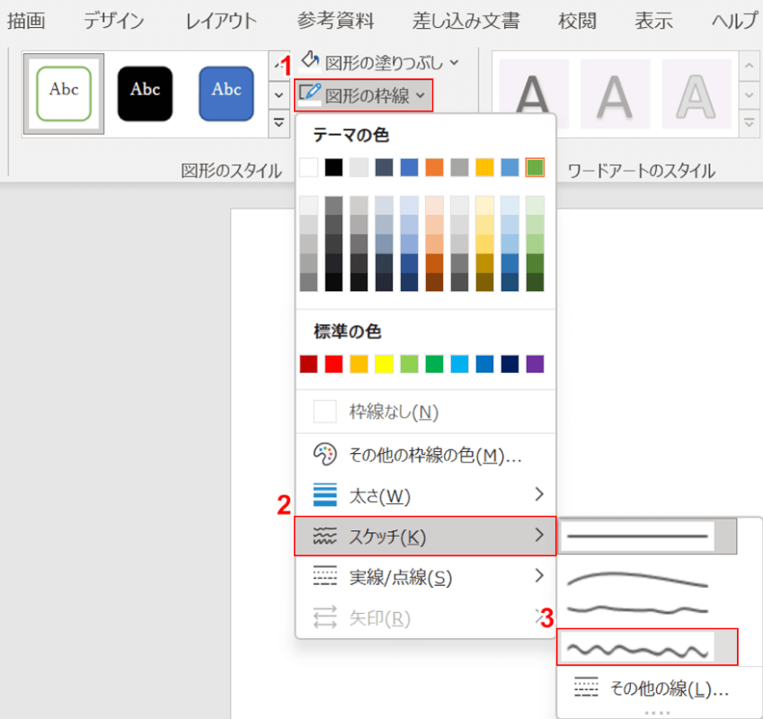Open the 実線/点線(S) submenu
This screenshot has width=763, height=719.
point(539,576)
